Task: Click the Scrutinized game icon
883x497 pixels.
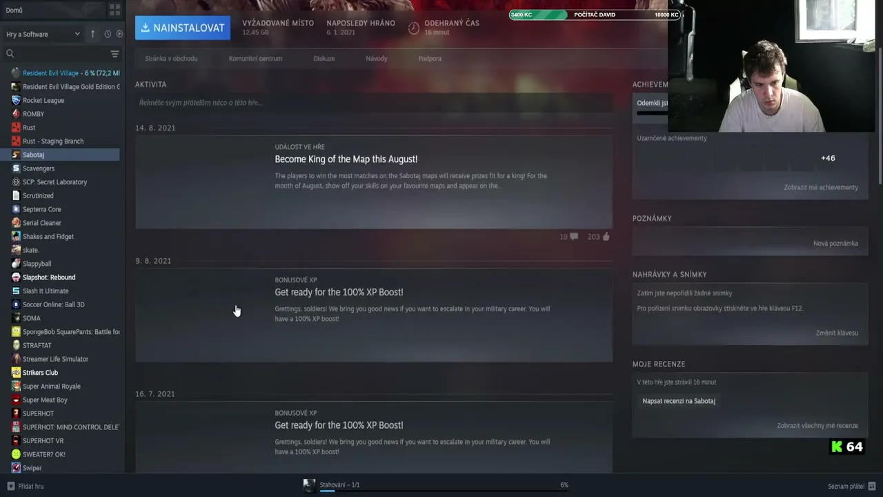Action: tap(16, 195)
